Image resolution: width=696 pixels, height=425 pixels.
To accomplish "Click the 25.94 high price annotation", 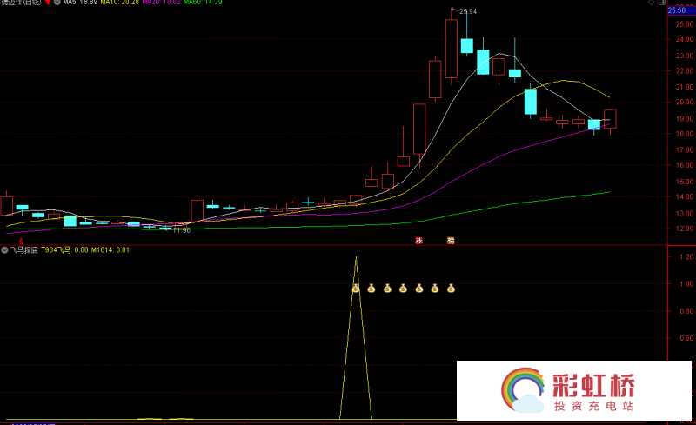I will pyautogui.click(x=468, y=11).
